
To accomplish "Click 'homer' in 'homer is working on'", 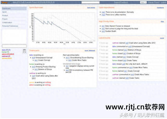I will pyautogui.click(x=32, y=64).
